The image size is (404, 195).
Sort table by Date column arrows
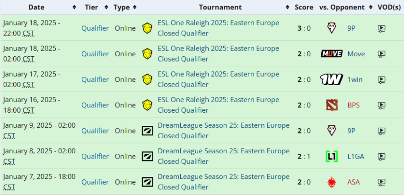[74, 7]
